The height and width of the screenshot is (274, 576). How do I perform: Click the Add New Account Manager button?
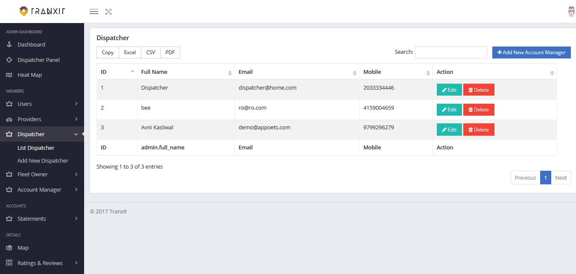click(x=531, y=52)
